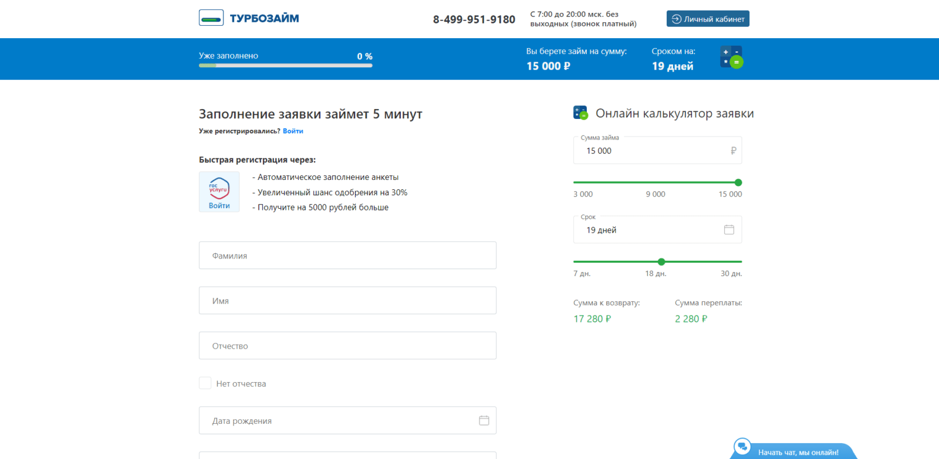Click text Автоматическое заполнение анкеты
This screenshot has height=459, width=939.
[x=328, y=177]
